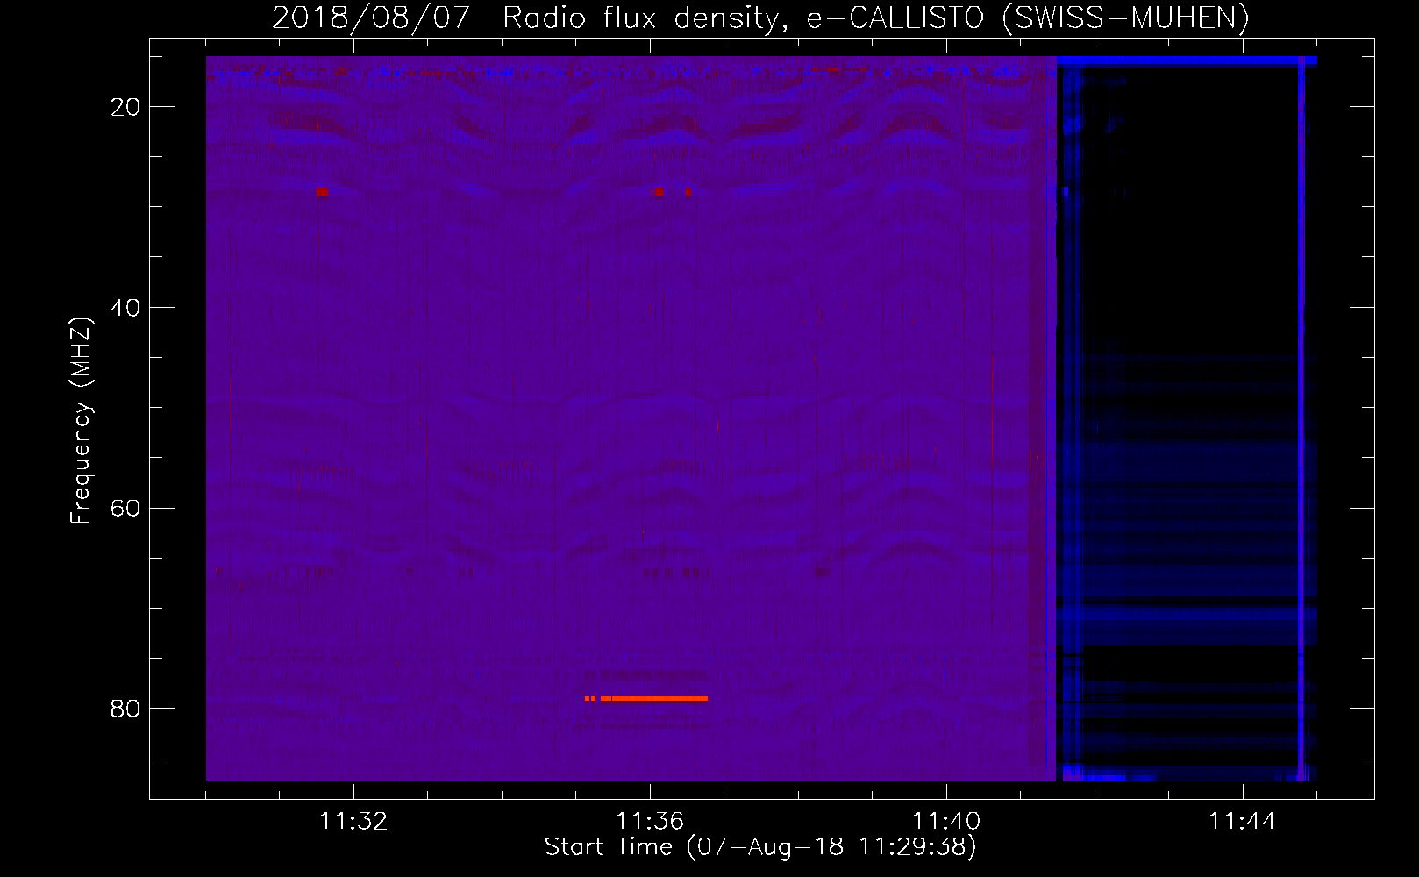Click the 11:44 time tick label

click(x=1243, y=822)
